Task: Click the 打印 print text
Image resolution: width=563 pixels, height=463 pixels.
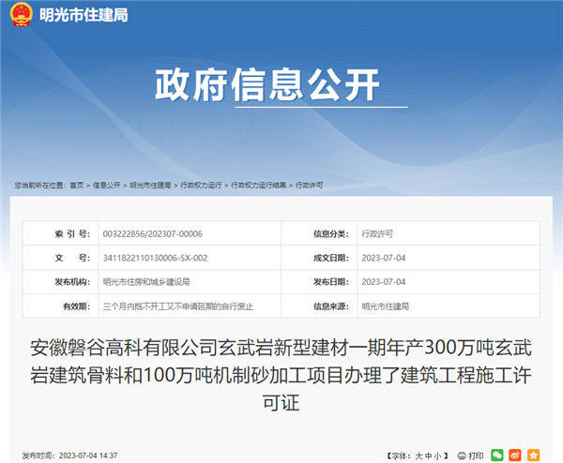Action: 477,455
